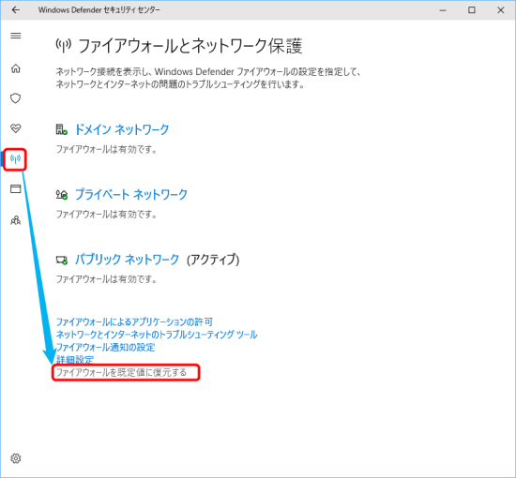
Task: Open Family options sidebar icon
Action: (x=15, y=220)
